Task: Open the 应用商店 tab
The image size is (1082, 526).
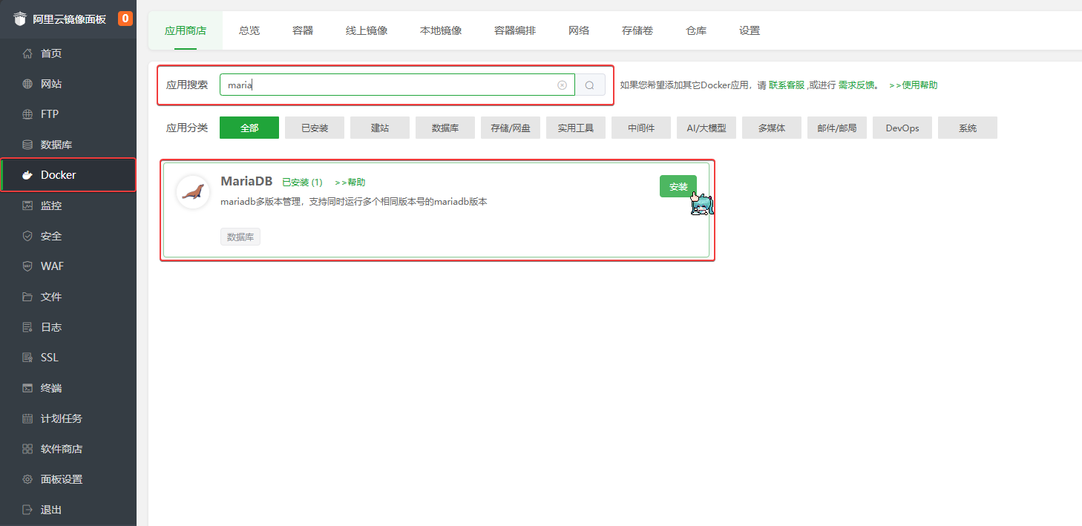Action: click(186, 30)
